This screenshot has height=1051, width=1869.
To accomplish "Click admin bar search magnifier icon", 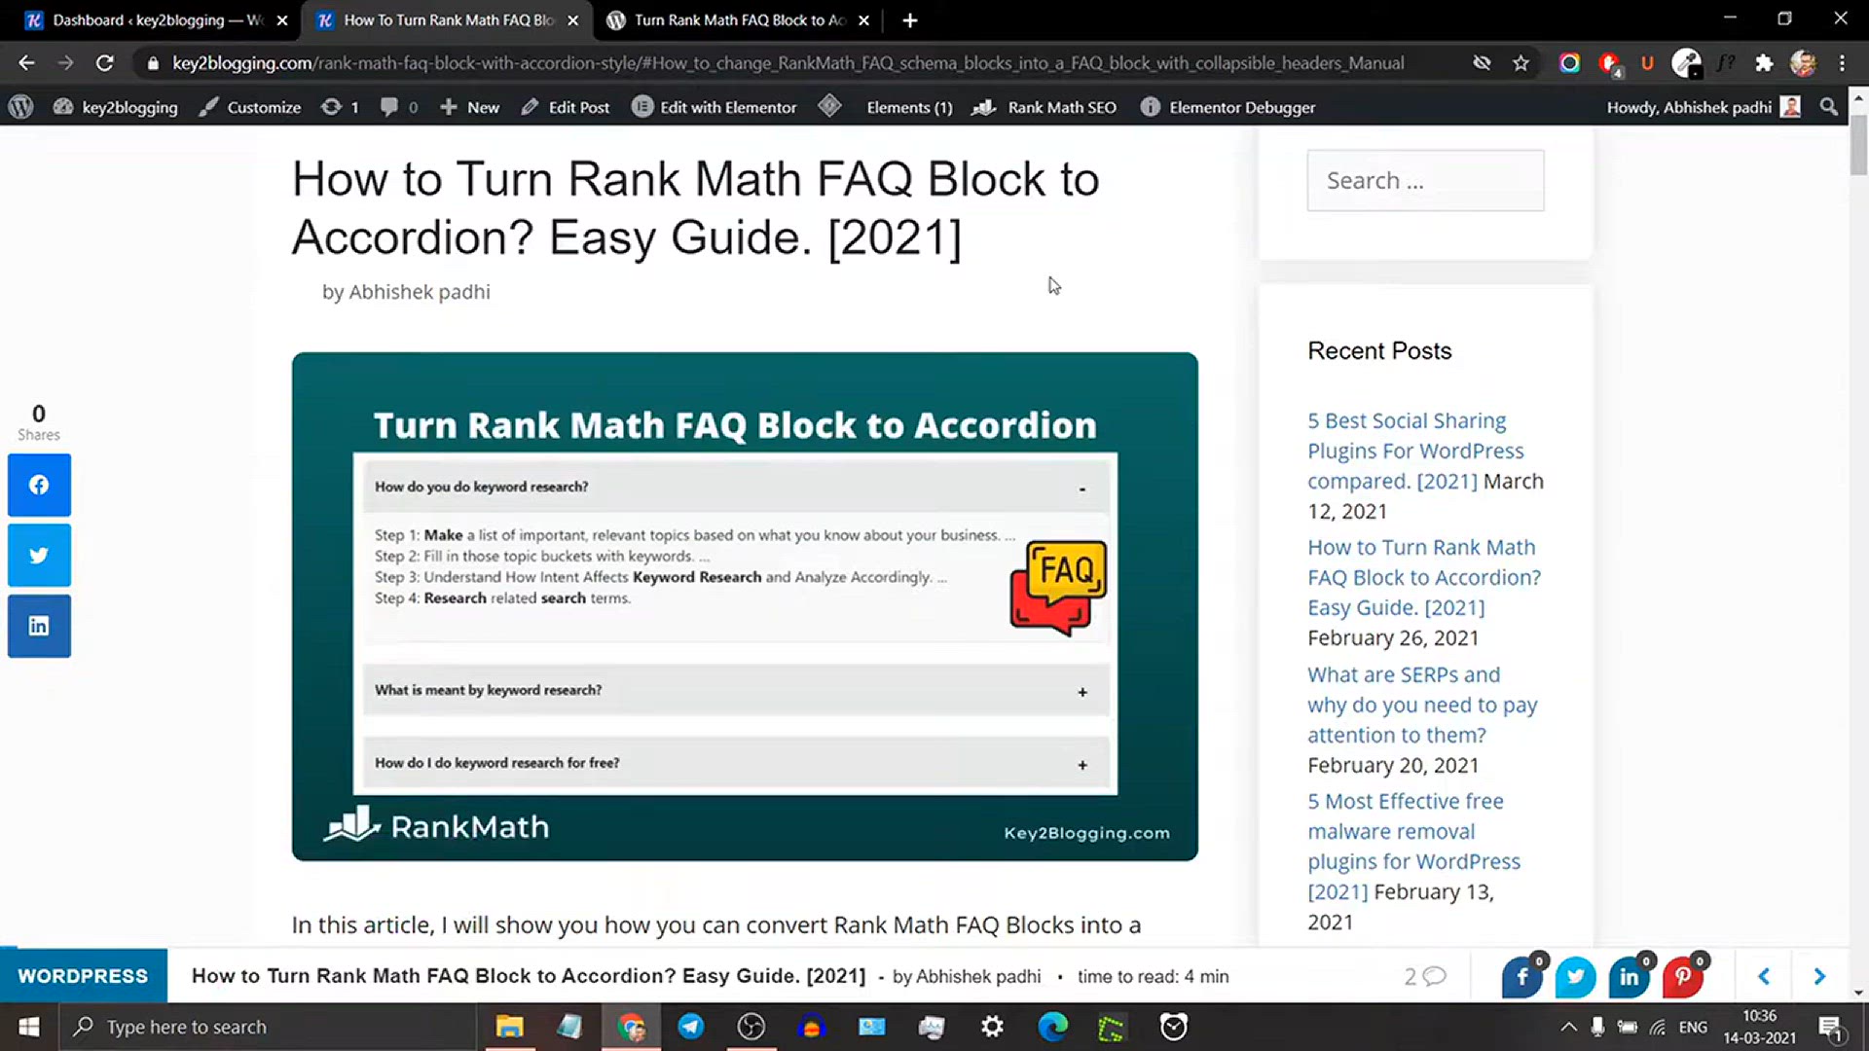I will (x=1829, y=107).
